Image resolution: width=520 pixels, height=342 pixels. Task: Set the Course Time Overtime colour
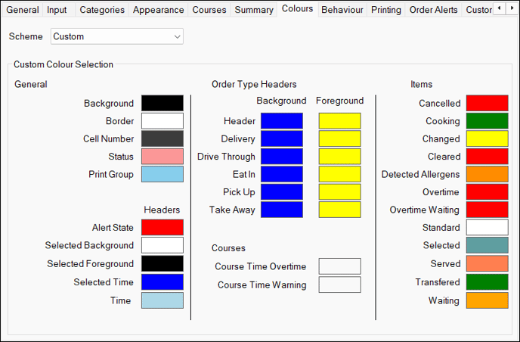[340, 266]
